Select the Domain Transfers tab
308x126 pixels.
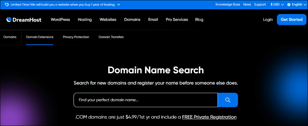pyautogui.click(x=111, y=37)
